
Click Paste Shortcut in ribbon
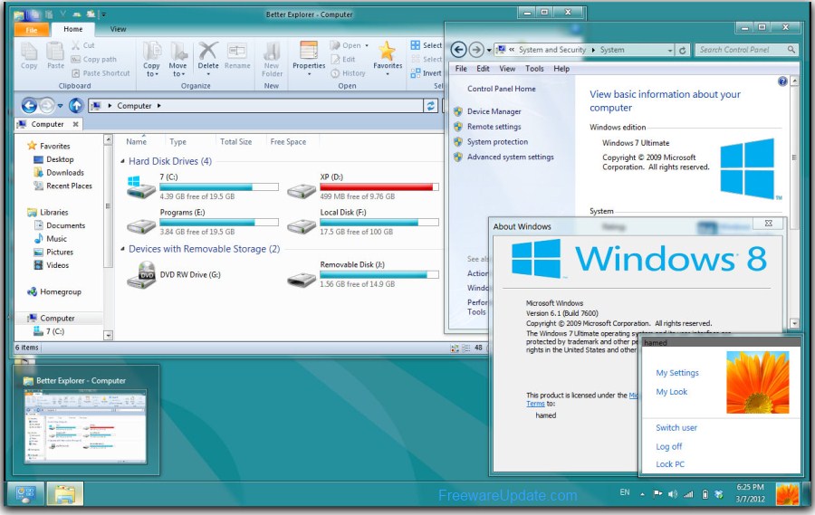pos(101,73)
